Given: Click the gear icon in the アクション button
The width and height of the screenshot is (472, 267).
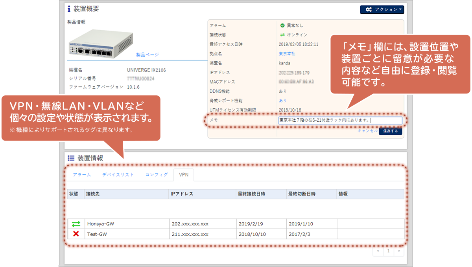Looking at the screenshot, I should pos(369,9).
